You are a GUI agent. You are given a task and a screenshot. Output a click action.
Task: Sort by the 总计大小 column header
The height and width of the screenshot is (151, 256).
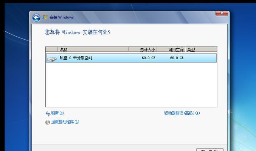(143, 49)
